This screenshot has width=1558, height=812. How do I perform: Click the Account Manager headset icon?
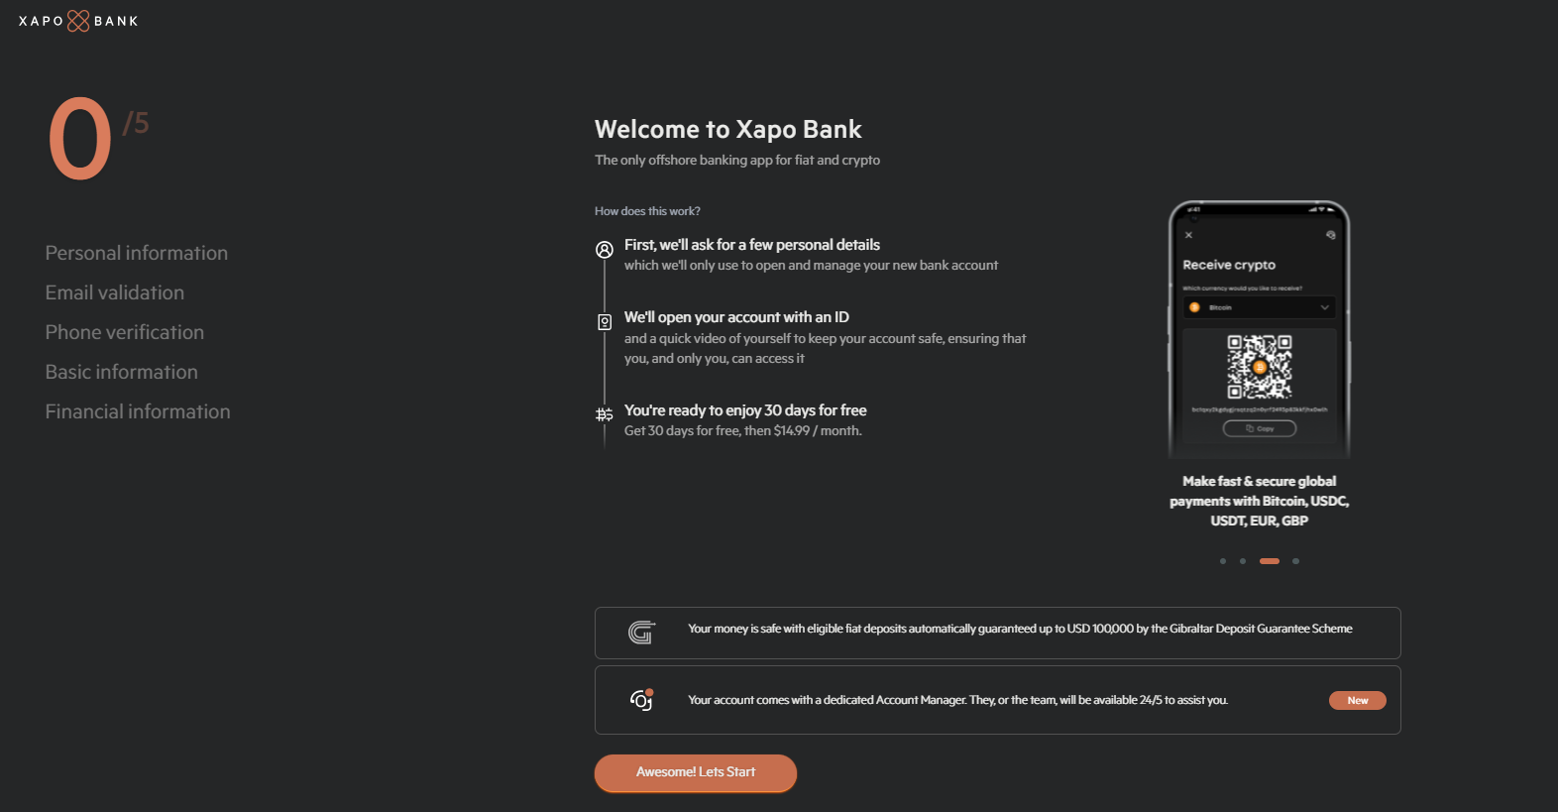(641, 700)
